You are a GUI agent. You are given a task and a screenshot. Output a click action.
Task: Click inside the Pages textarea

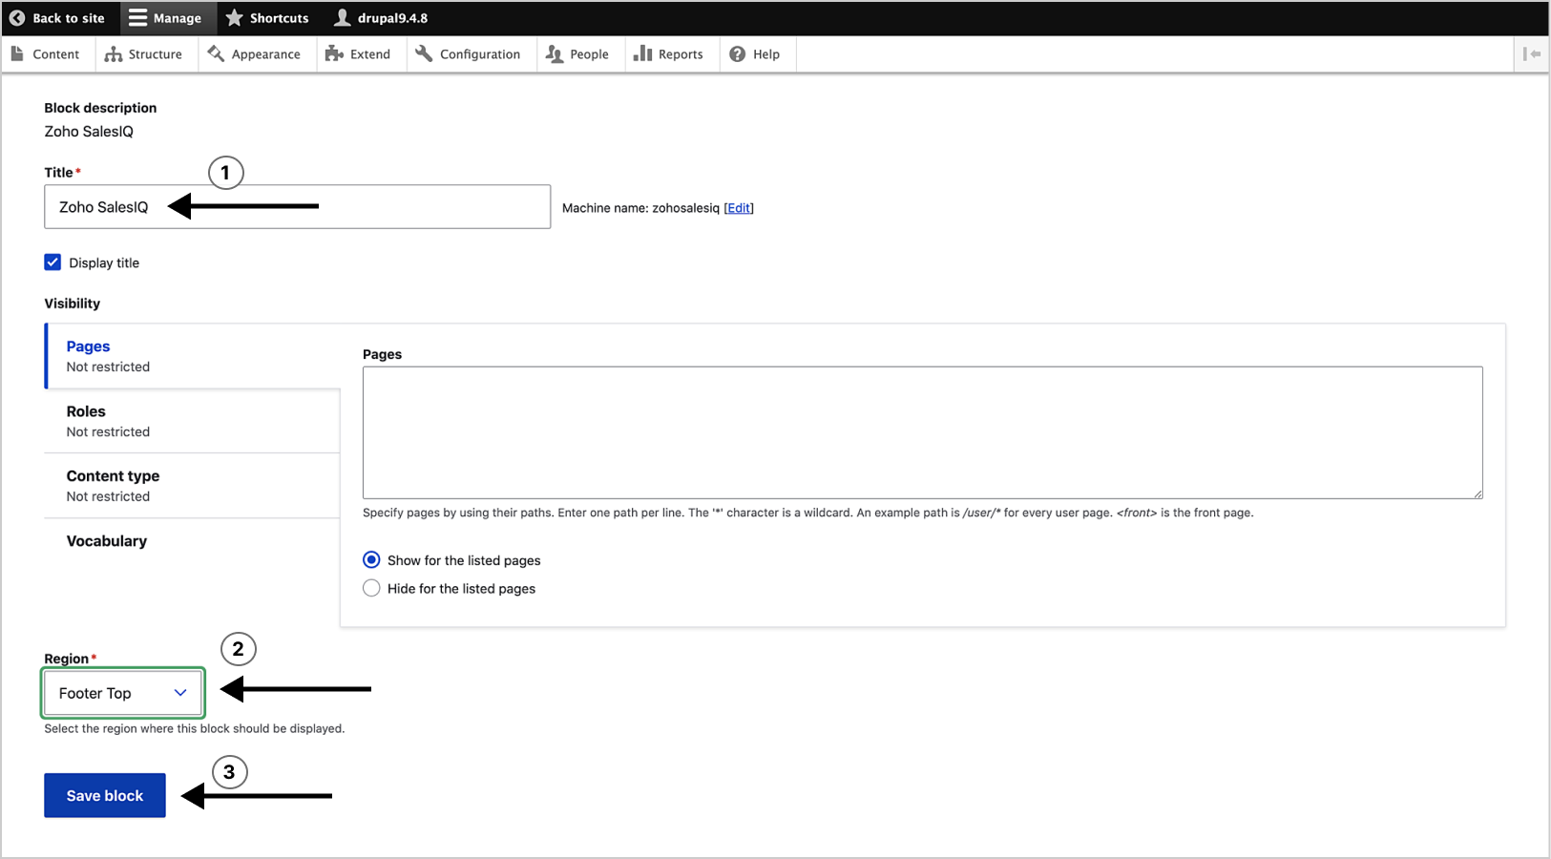tap(922, 432)
